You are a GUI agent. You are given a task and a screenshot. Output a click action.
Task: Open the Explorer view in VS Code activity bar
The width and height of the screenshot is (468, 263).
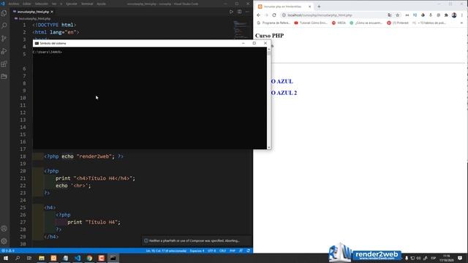coord(4,13)
